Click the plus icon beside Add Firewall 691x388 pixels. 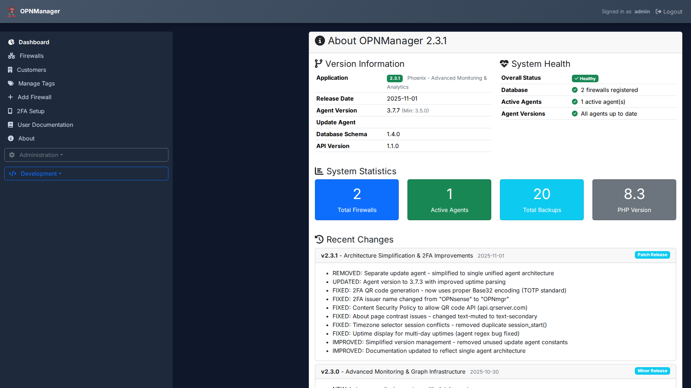[x=10, y=97]
